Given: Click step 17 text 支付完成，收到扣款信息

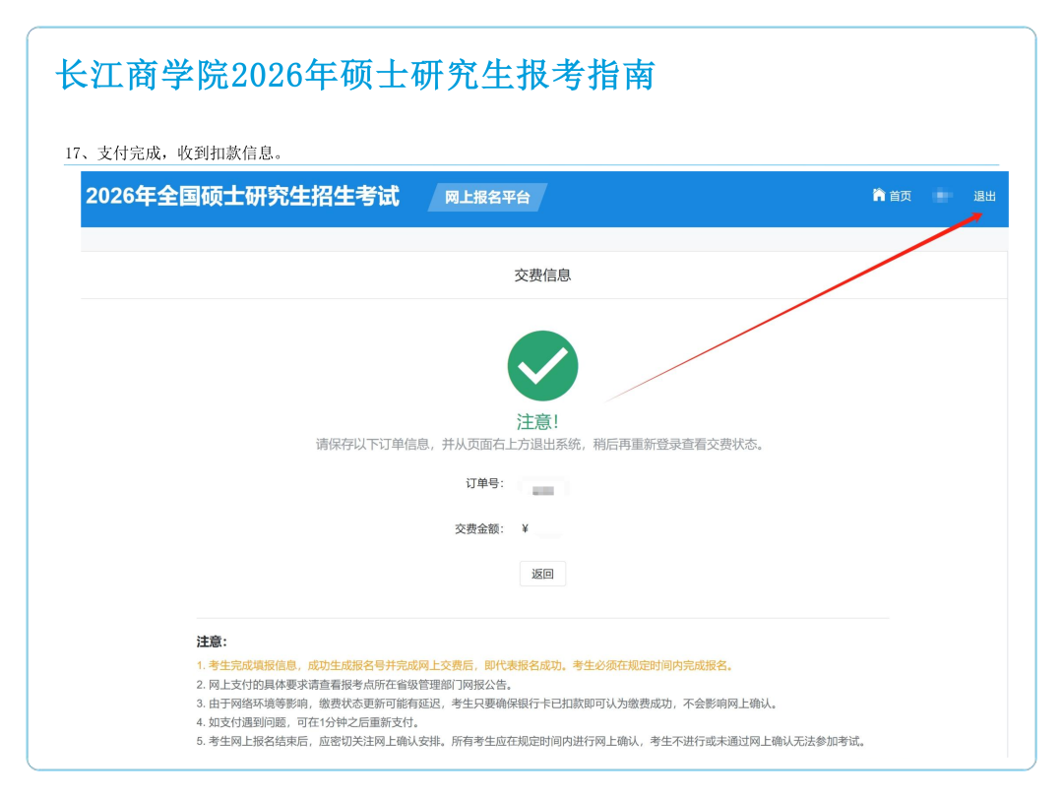Looking at the screenshot, I should [174, 153].
